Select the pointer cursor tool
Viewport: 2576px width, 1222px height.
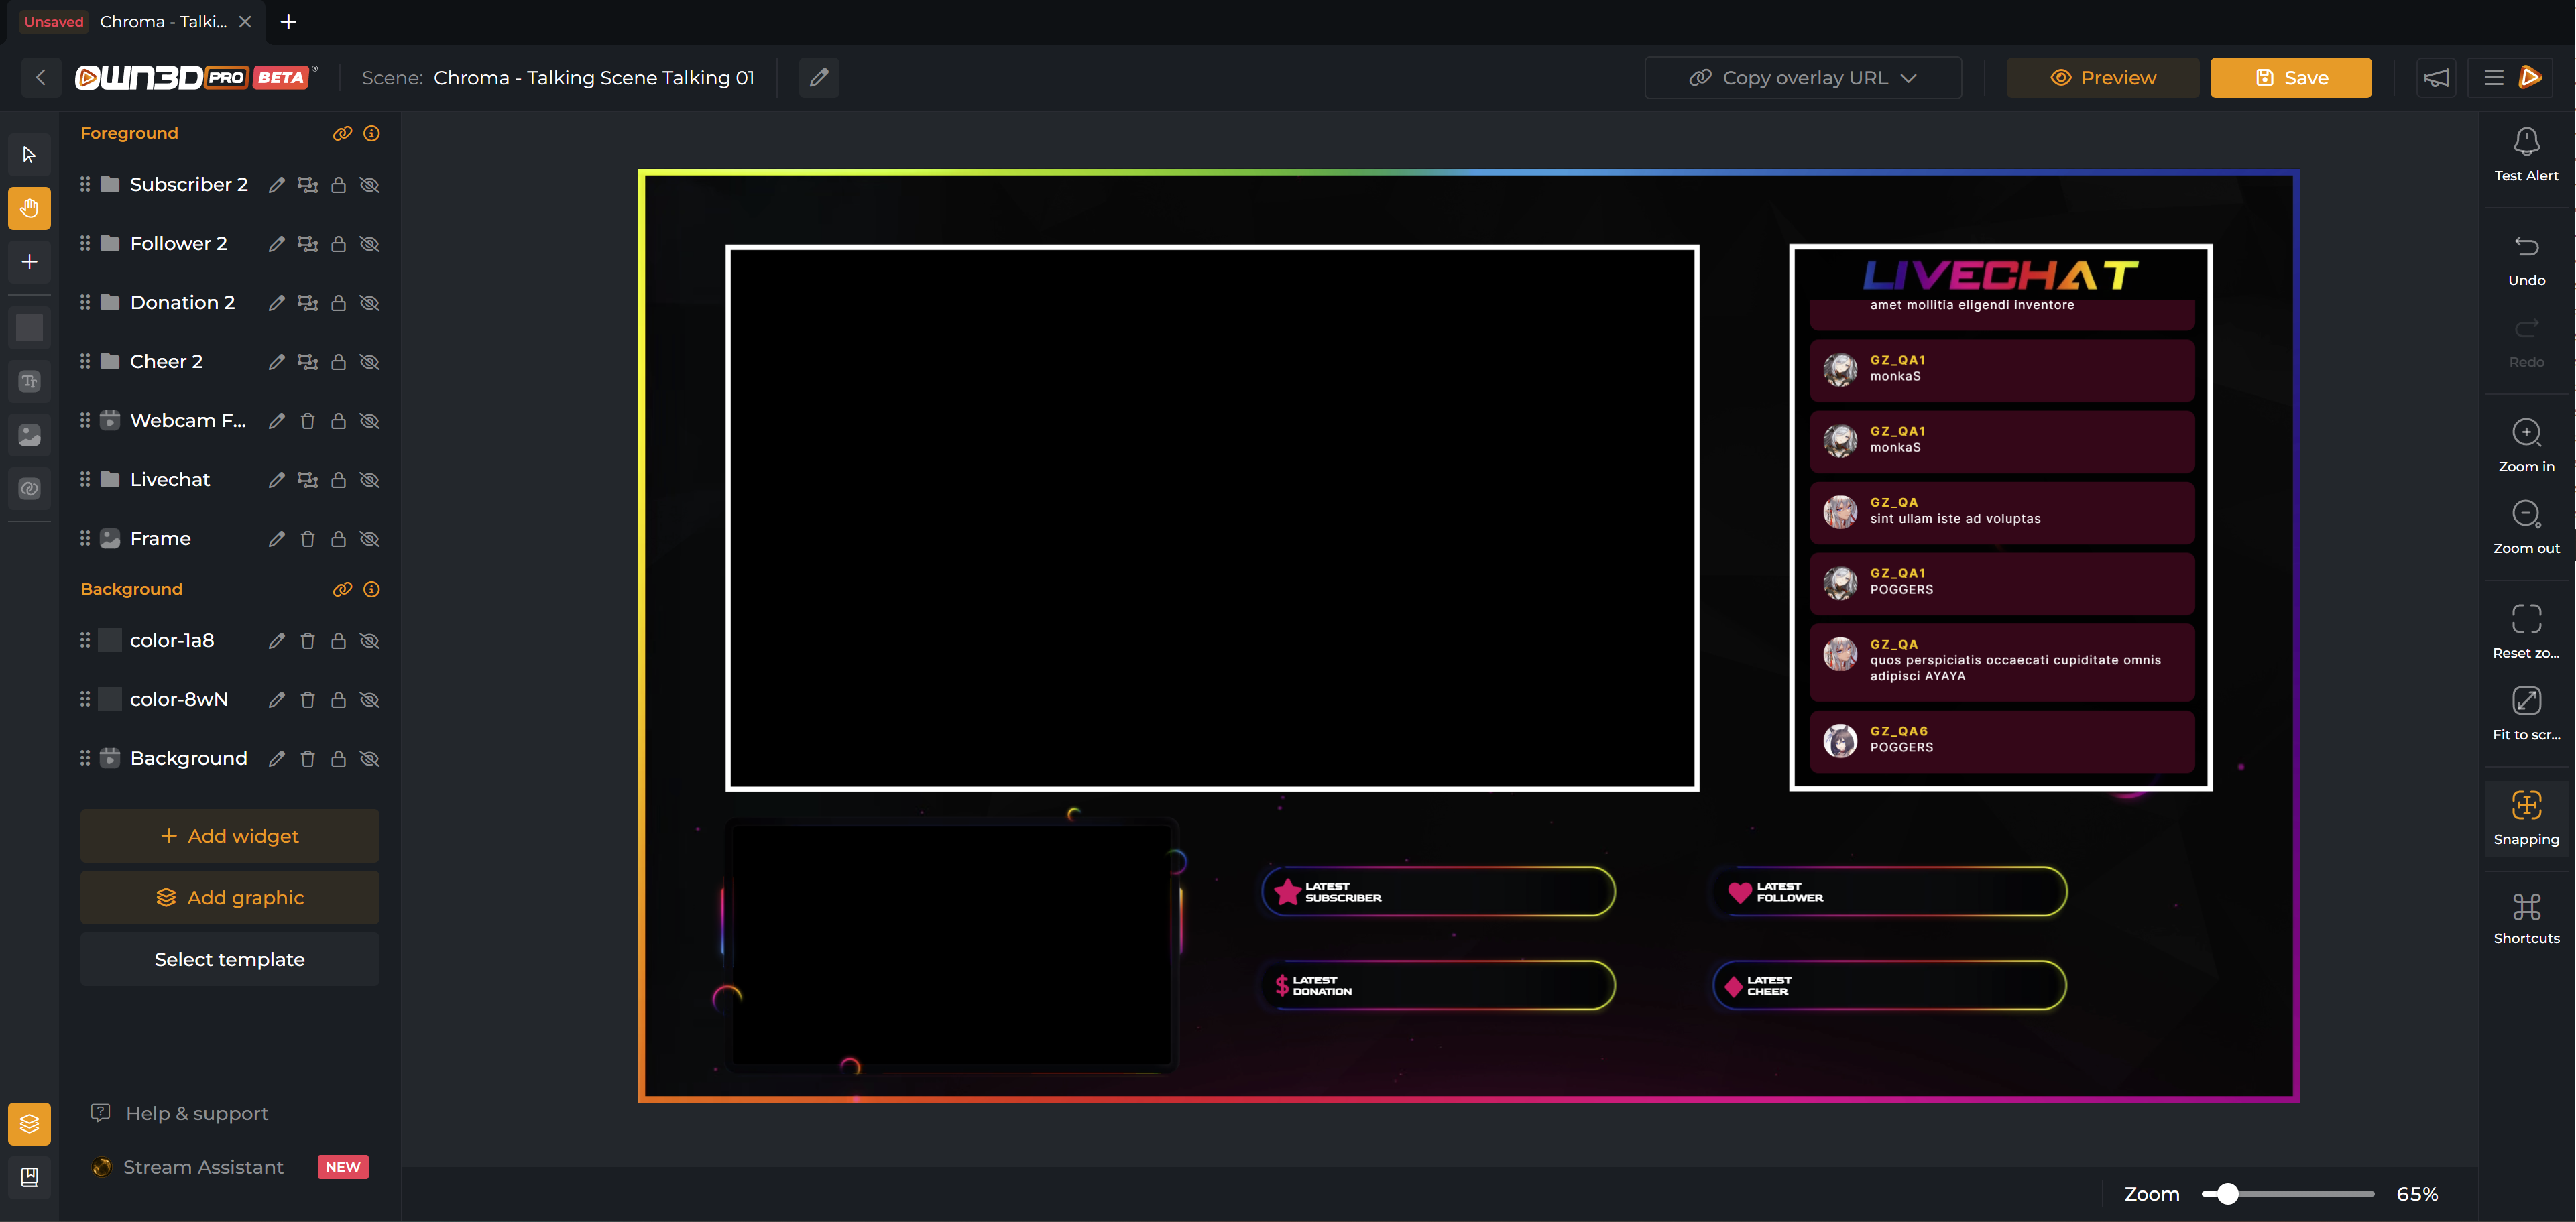point(29,154)
